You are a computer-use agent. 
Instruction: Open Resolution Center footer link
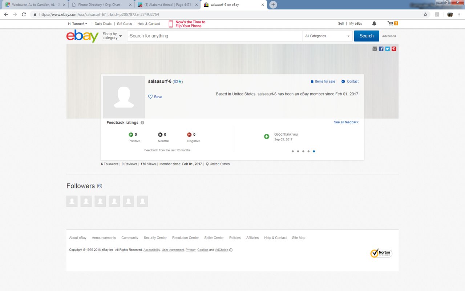point(186,238)
